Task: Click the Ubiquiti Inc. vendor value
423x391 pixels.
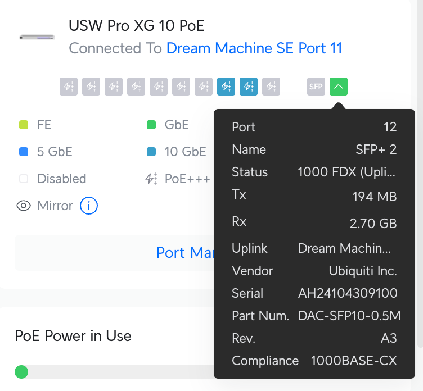Action: [363, 271]
